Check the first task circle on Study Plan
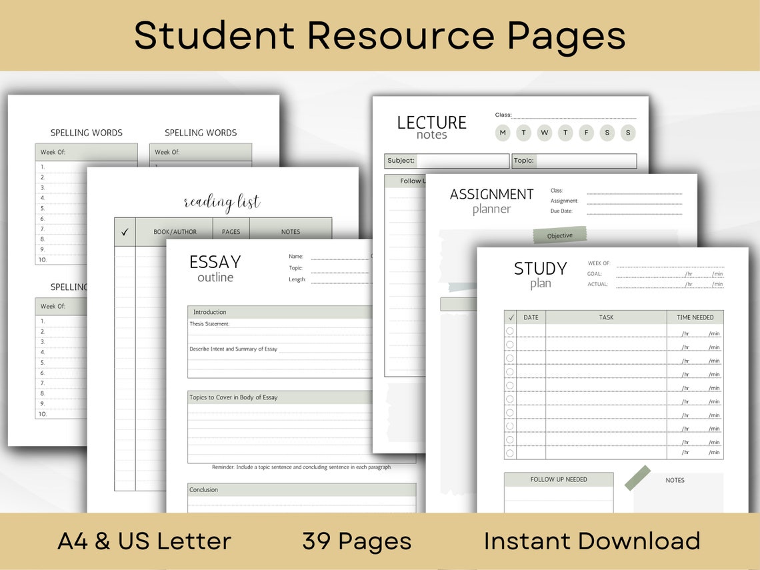 pos(510,331)
